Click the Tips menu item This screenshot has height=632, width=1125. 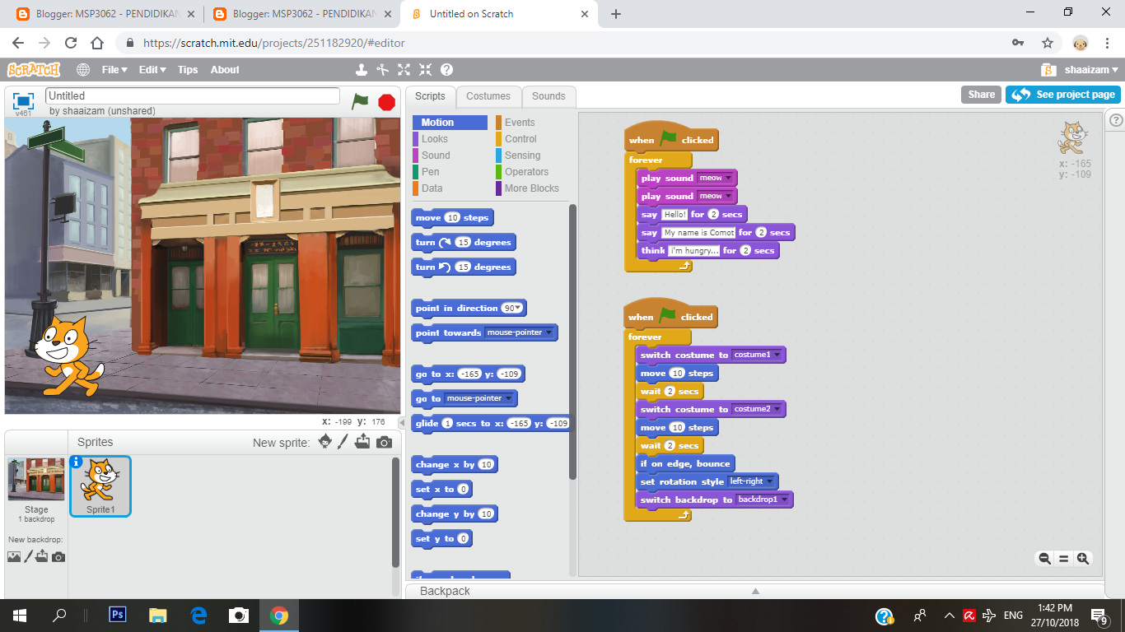[x=188, y=70]
